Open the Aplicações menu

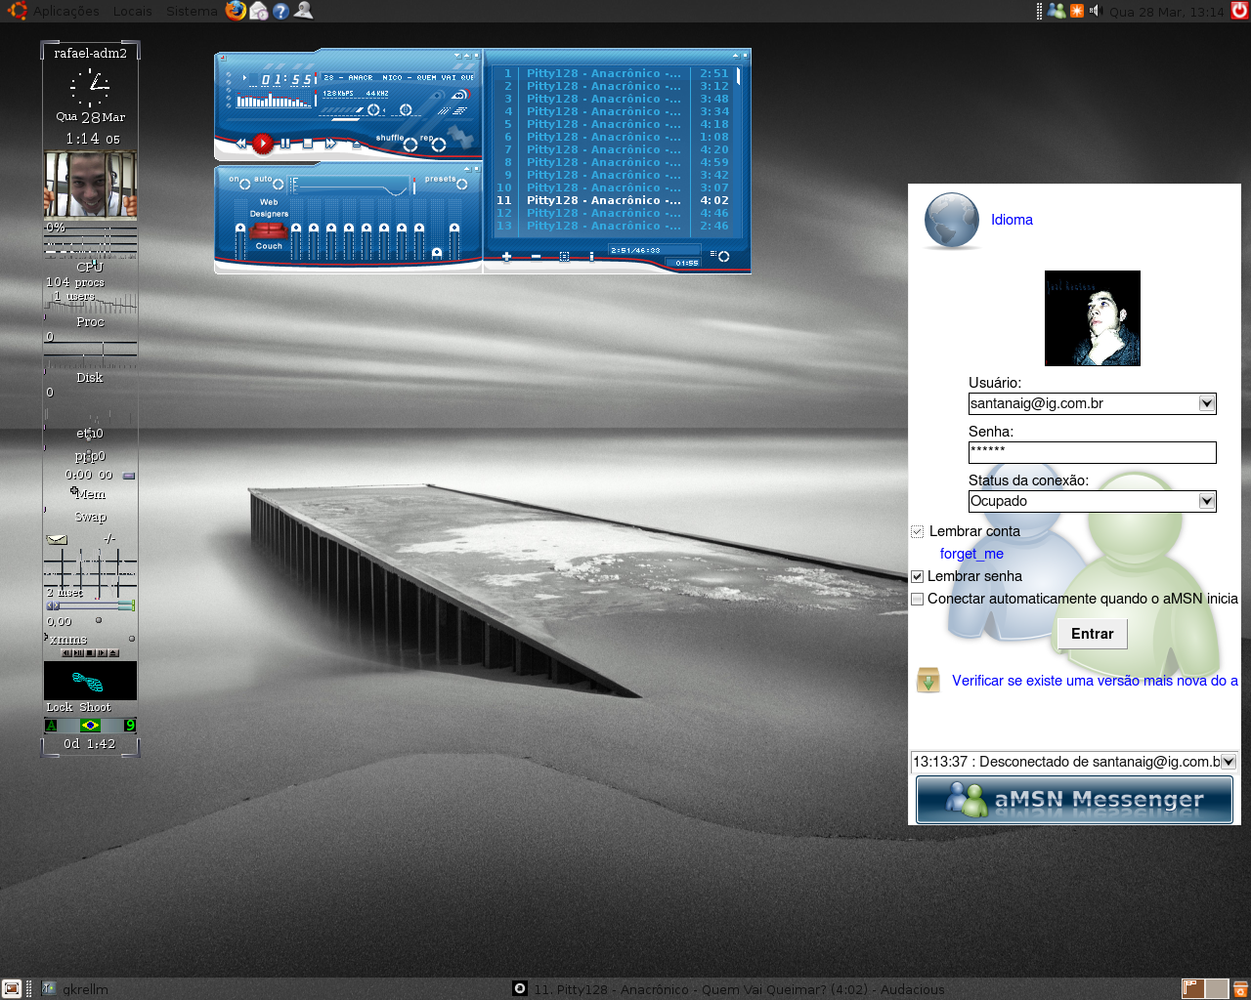pyautogui.click(x=65, y=12)
